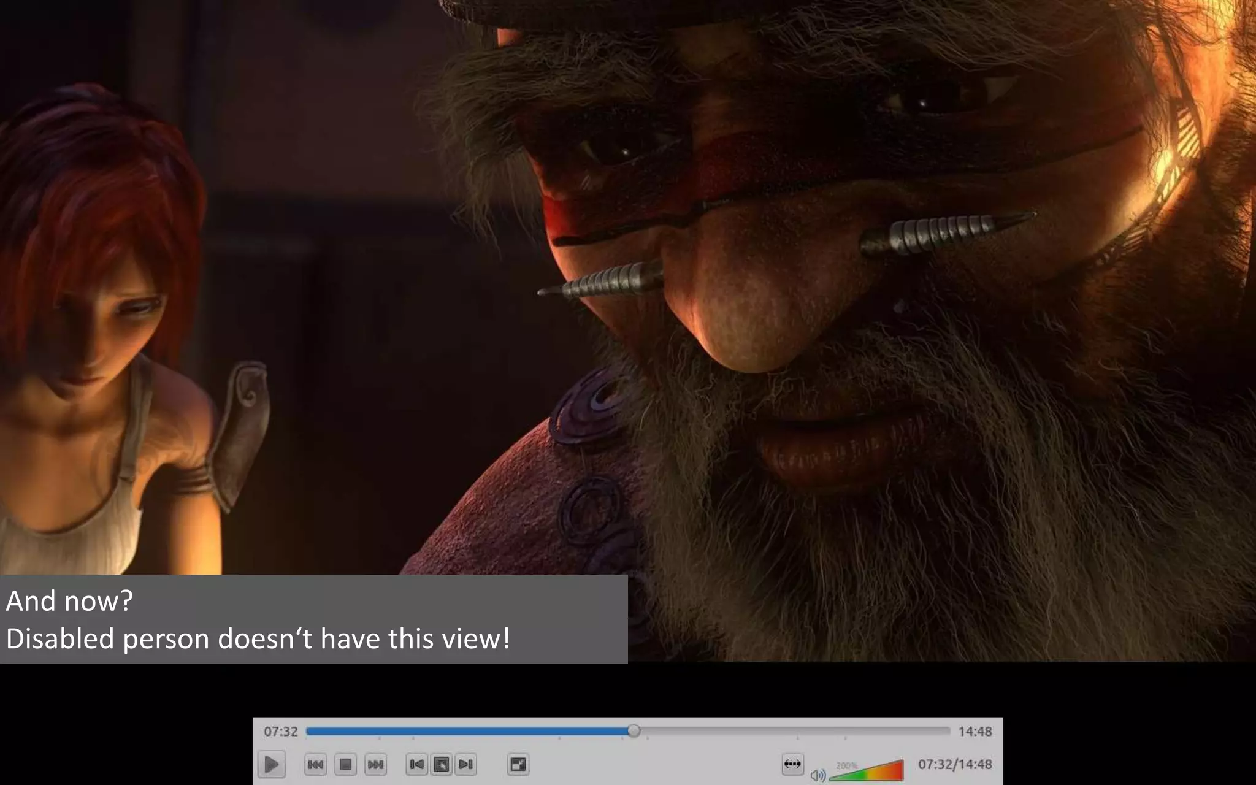Stop playback with the square button

pos(345,764)
